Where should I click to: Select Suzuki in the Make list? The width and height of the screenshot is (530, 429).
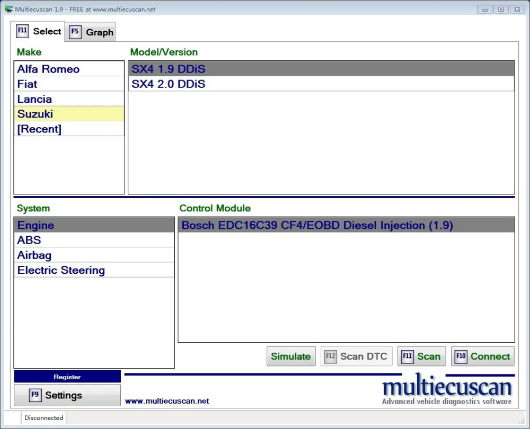(69, 114)
